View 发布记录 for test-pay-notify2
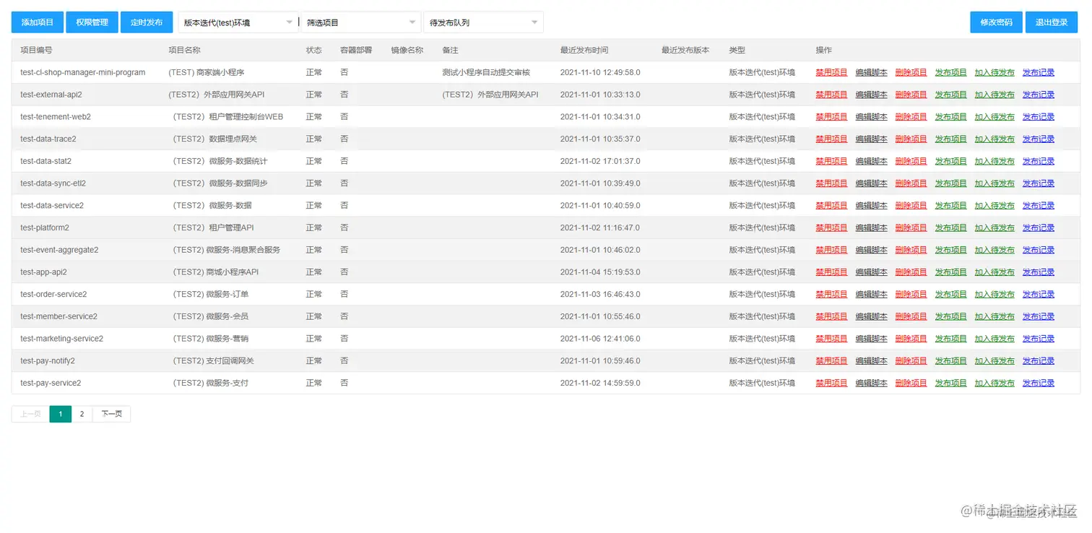Image resolution: width=1092 pixels, height=533 pixels. (1039, 361)
